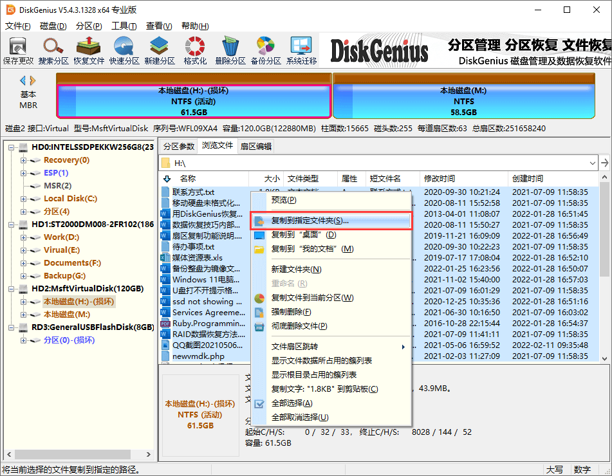Click the pie icon beside 复制文件到当前分区
Image resolution: width=612 pixels, height=476 pixels.
pyautogui.click(x=259, y=298)
